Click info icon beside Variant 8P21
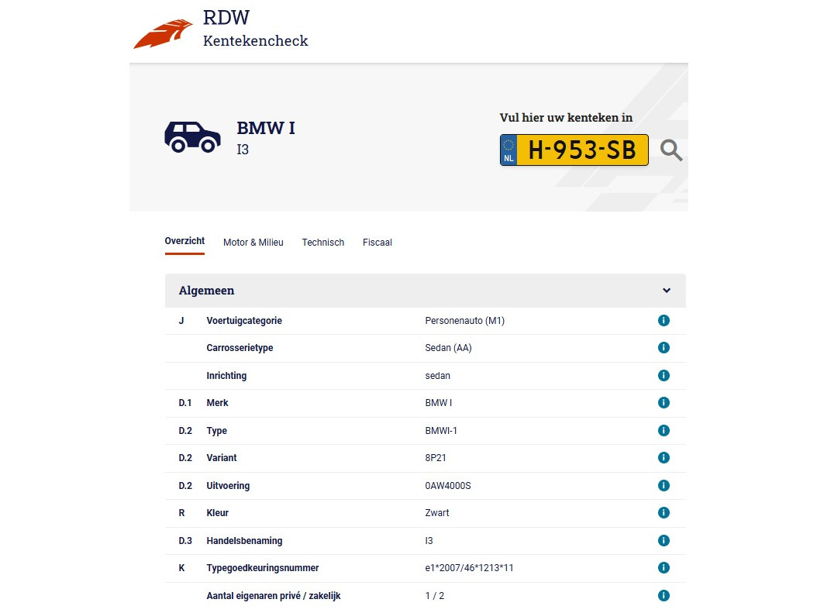Screen dimensions: 817x613 pos(664,458)
